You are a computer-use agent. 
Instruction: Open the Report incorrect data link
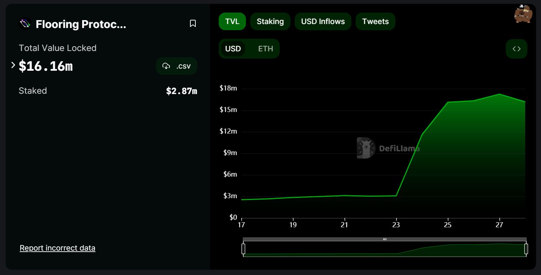tap(57, 248)
